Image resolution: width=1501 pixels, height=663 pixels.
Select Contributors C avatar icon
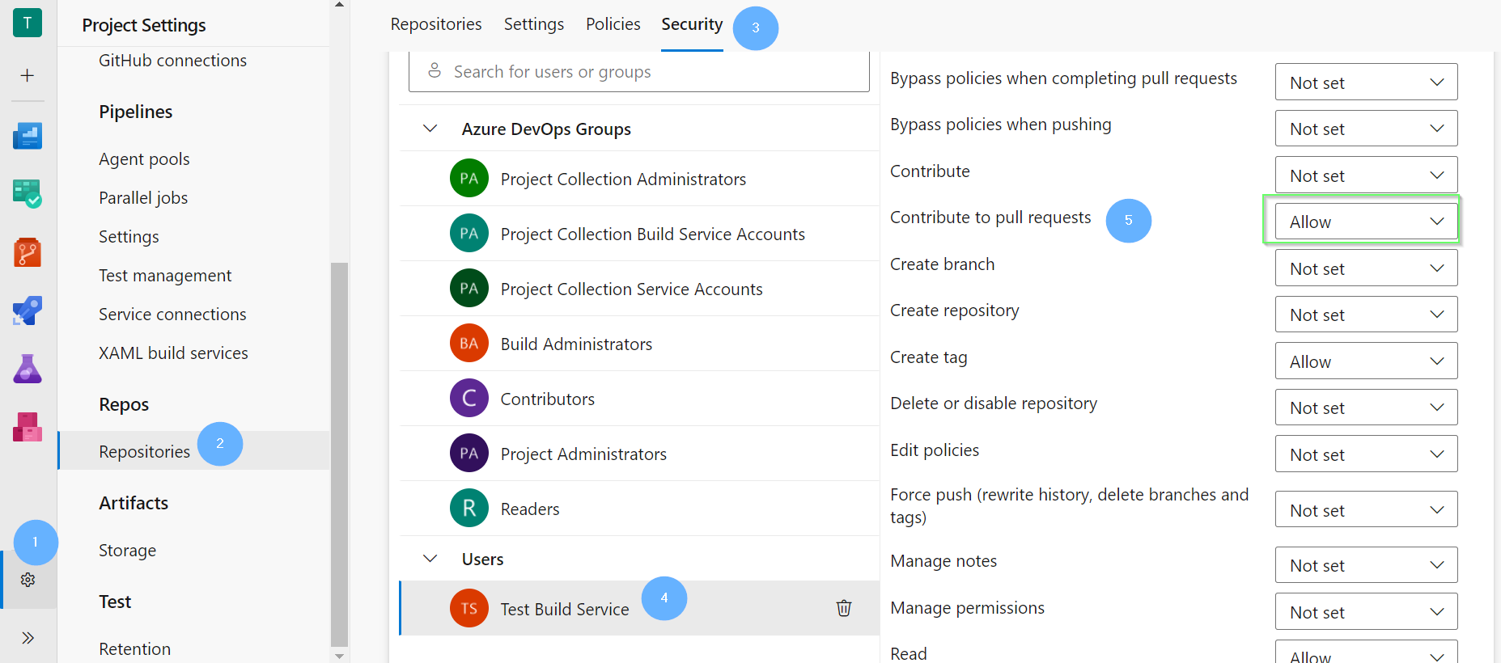(469, 399)
